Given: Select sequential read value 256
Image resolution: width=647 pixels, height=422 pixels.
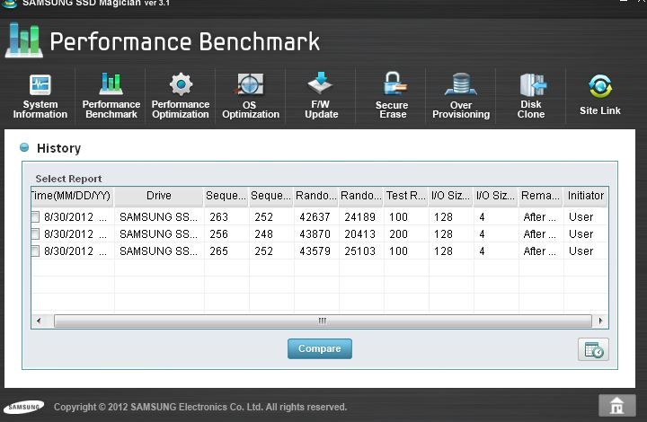Looking at the screenshot, I should pyautogui.click(x=218, y=234).
